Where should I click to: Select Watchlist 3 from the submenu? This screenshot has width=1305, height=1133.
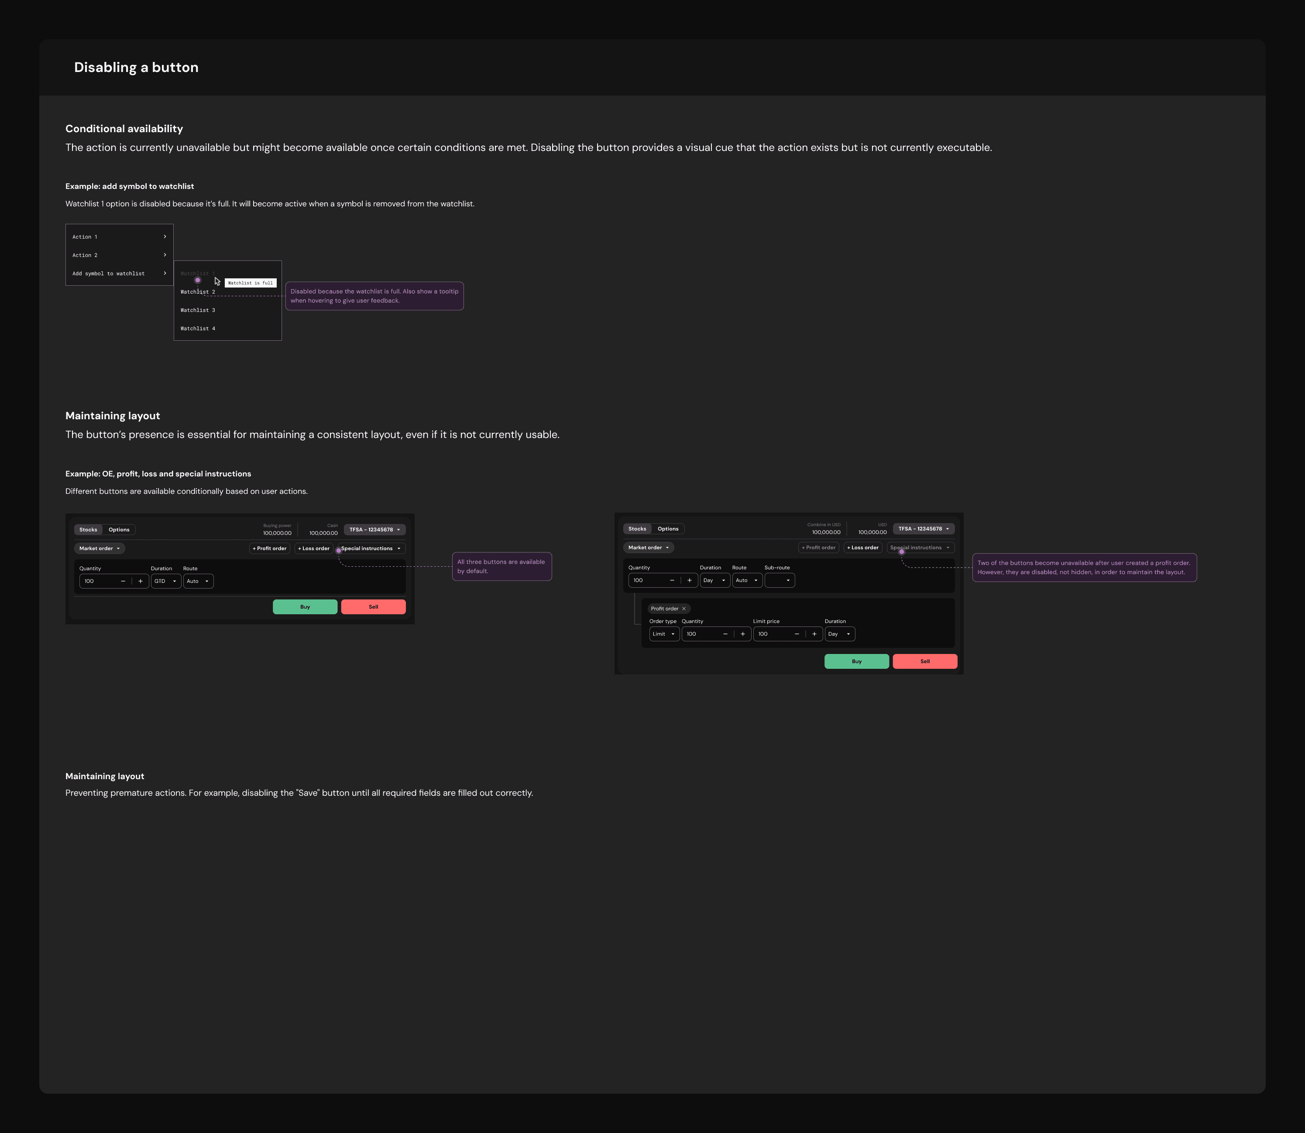[x=198, y=310]
